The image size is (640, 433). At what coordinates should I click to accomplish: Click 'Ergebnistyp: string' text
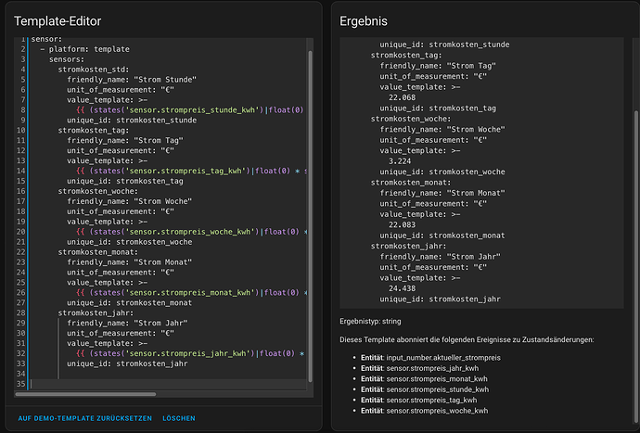[x=370, y=321]
